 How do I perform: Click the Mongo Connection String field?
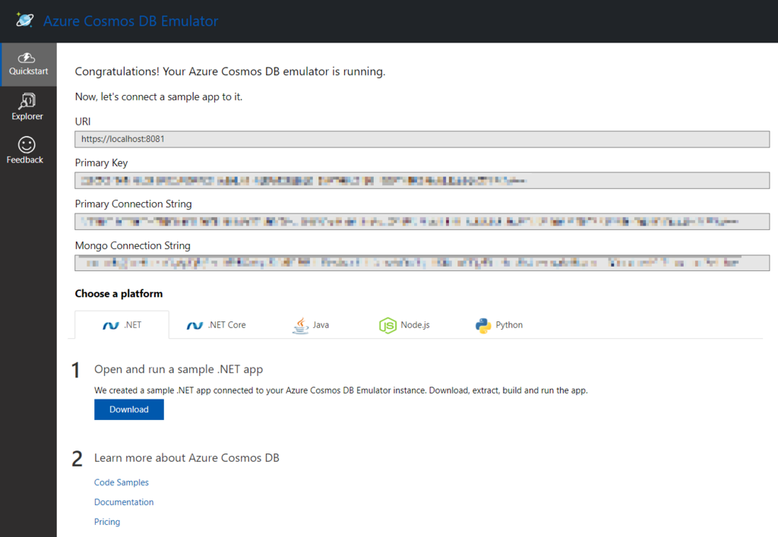[422, 263]
